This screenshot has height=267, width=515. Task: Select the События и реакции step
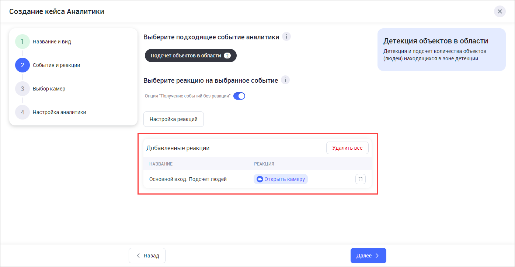(56, 65)
